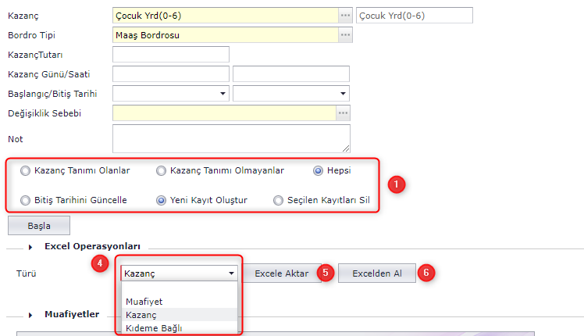Toggle the Türü dropdown showing Kazanç
Screen dimensions: 584x336
231,273
